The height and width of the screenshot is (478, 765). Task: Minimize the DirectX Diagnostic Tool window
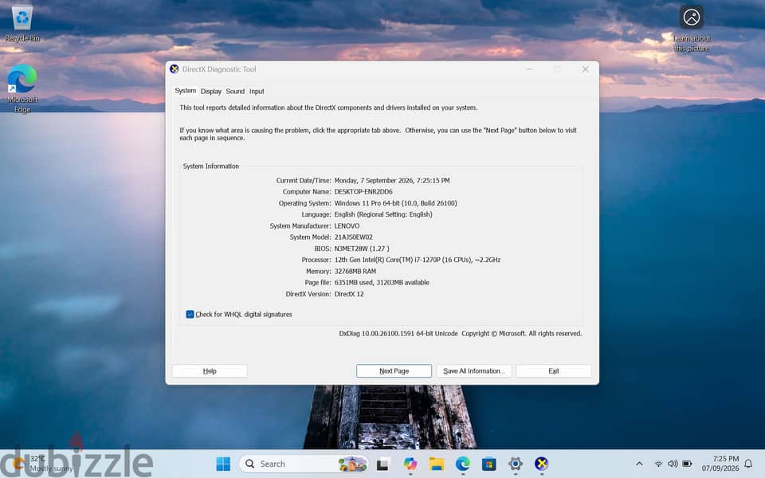529,69
